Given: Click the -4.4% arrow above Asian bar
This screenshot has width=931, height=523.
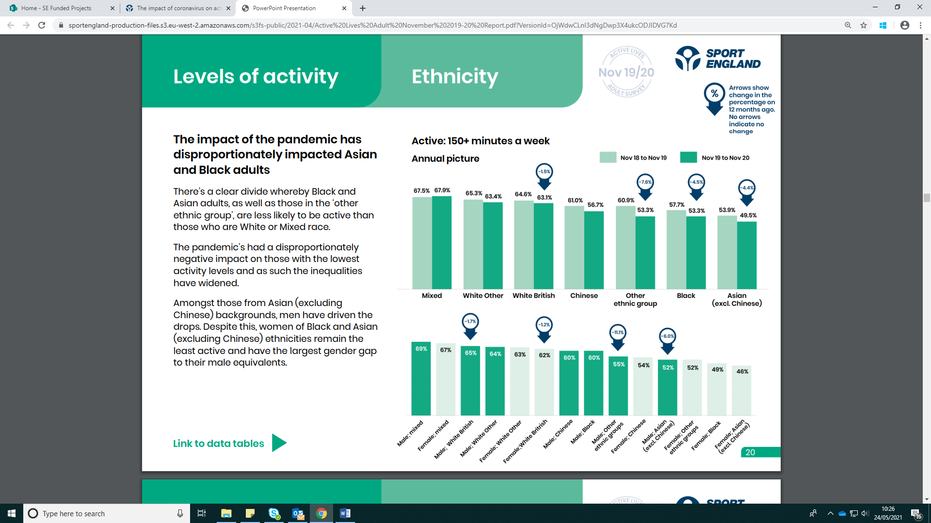Looking at the screenshot, I should tap(747, 193).
